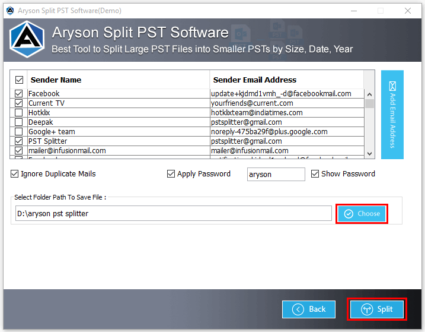Check the Deepak sender checkbox
The image size is (425, 332).
point(19,122)
